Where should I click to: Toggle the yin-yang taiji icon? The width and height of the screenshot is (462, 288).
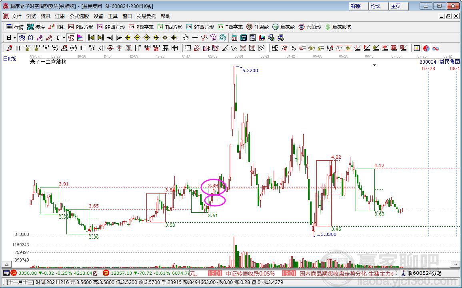[x=426, y=48]
